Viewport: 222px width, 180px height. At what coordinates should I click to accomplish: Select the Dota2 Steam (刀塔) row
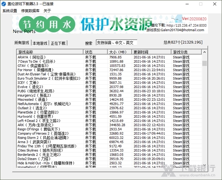tap(109, 159)
